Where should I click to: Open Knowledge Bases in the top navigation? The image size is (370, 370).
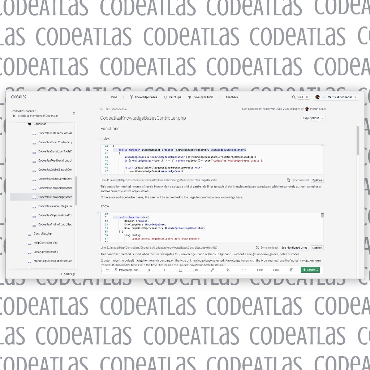146,97
